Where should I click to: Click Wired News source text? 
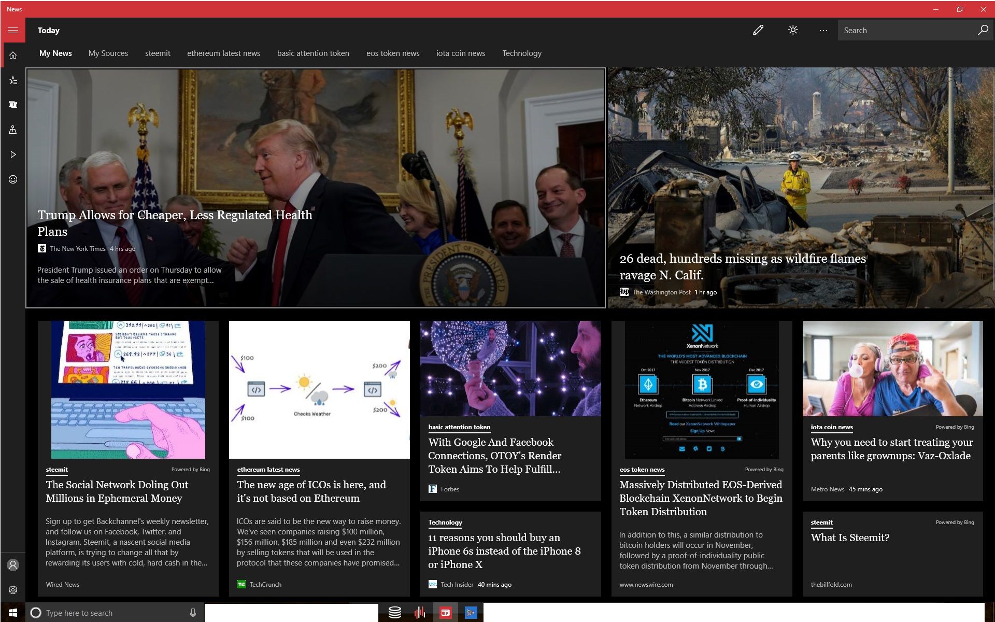click(x=63, y=584)
